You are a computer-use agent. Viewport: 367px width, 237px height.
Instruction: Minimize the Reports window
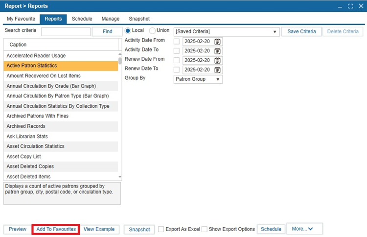click(340, 7)
